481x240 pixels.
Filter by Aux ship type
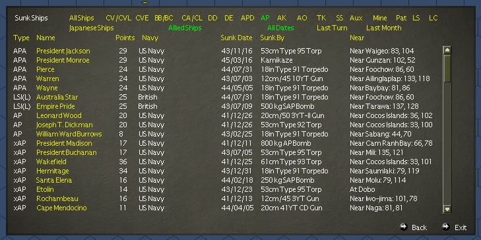[x=356, y=18]
